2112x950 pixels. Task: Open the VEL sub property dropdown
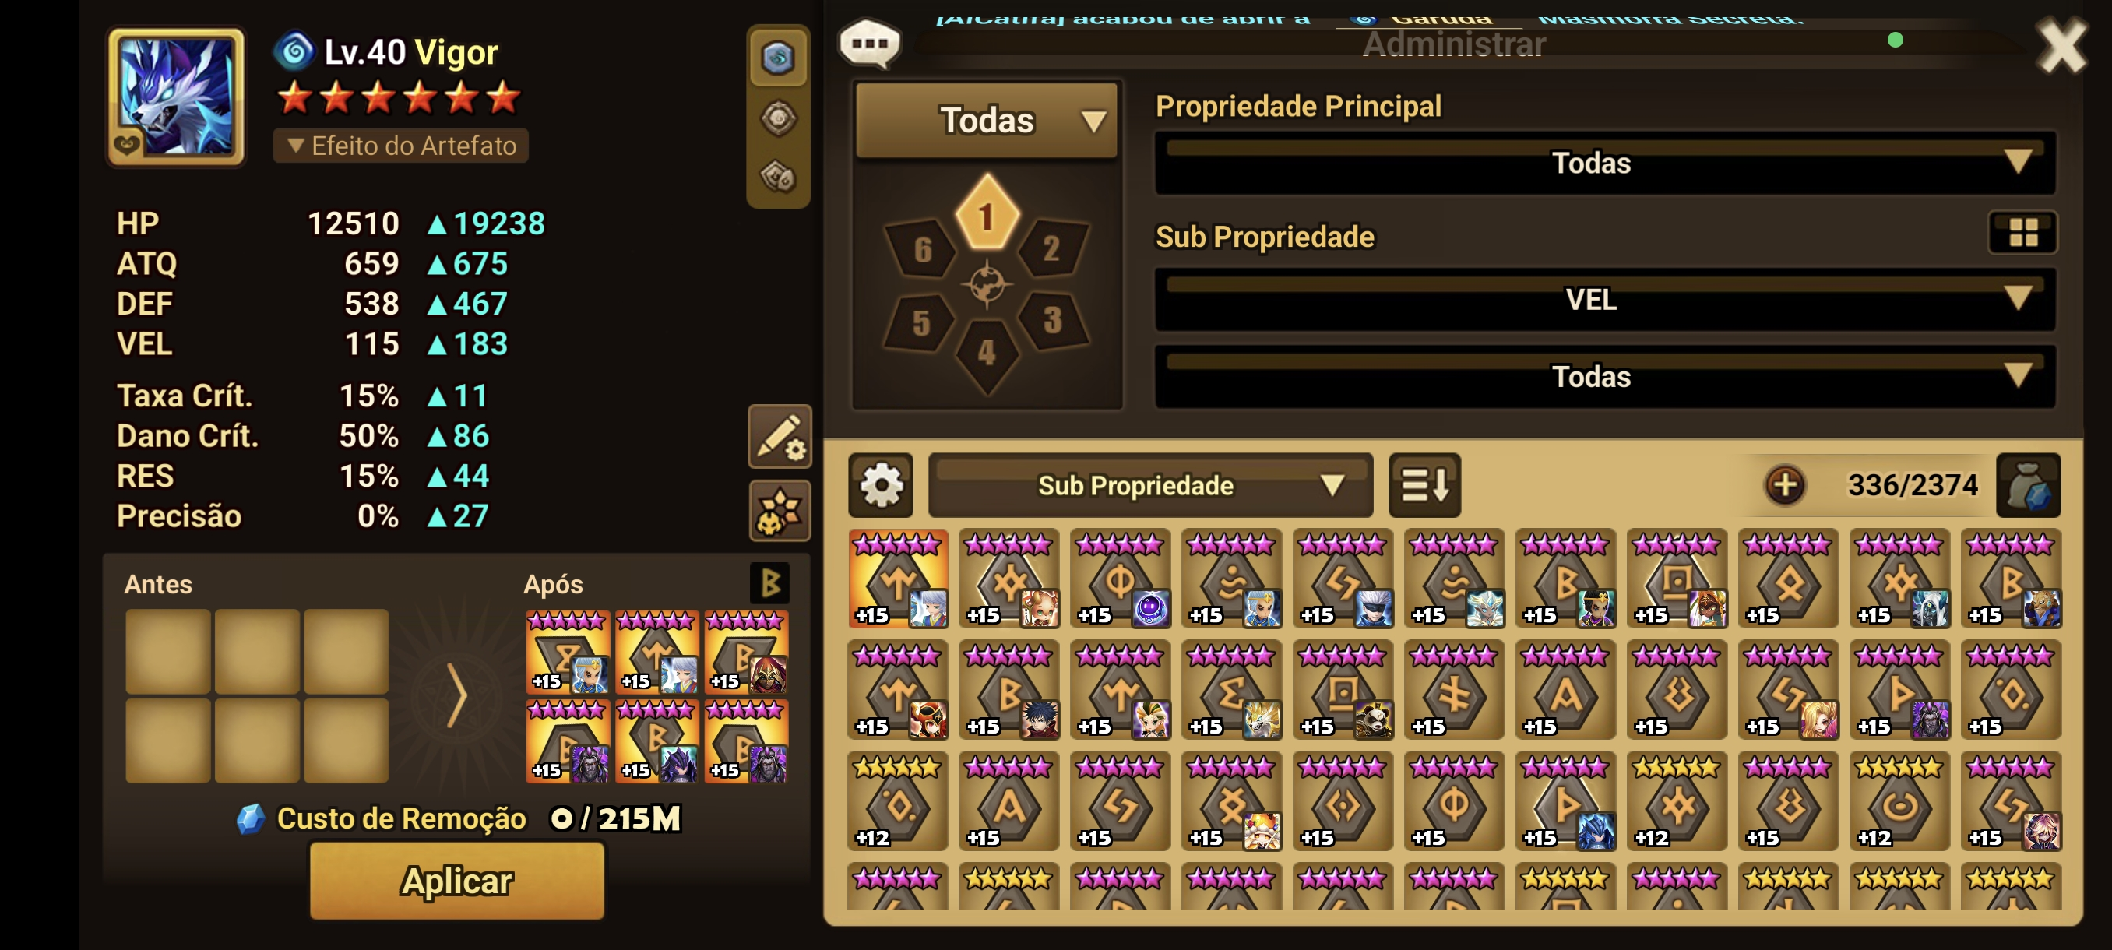[x=1604, y=300]
